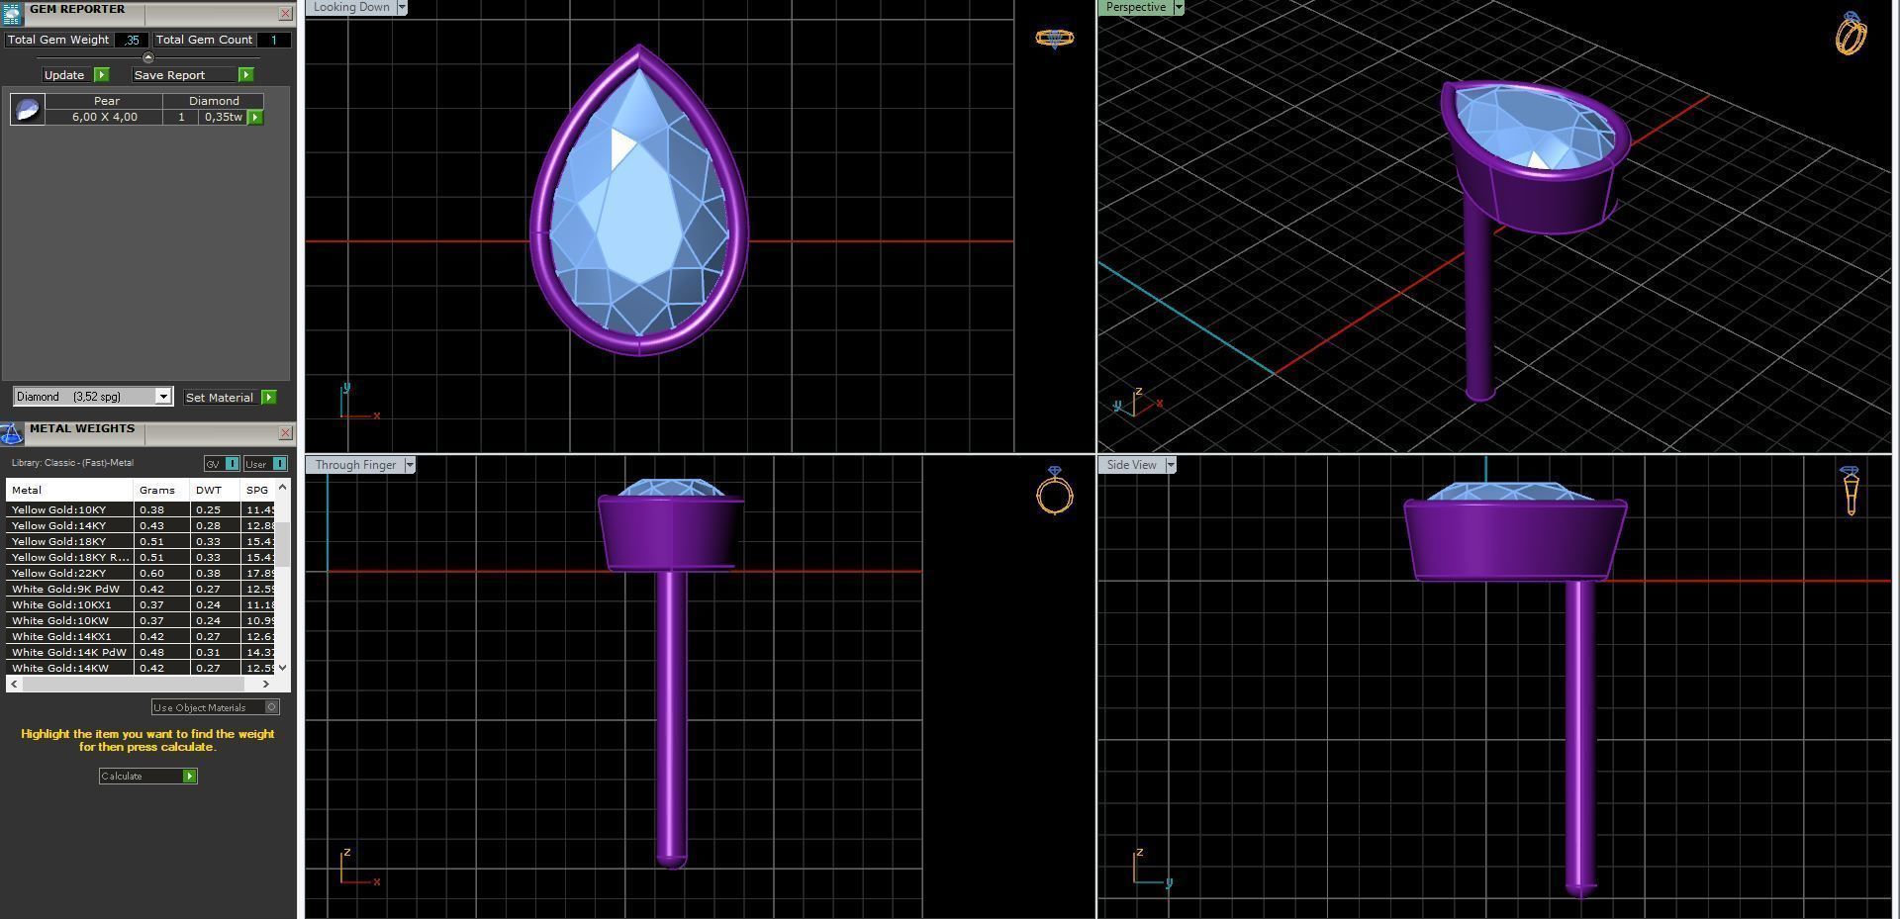1900x919 pixels.
Task: Select the White Gold:14KW row
Action: pyautogui.click(x=142, y=669)
